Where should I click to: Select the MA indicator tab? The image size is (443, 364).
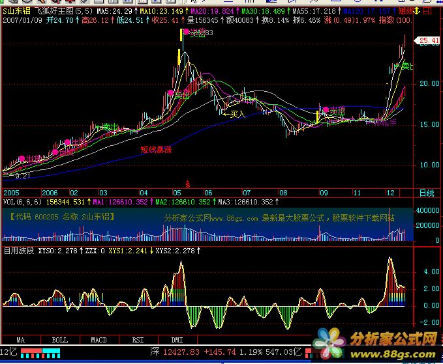(x=20, y=340)
